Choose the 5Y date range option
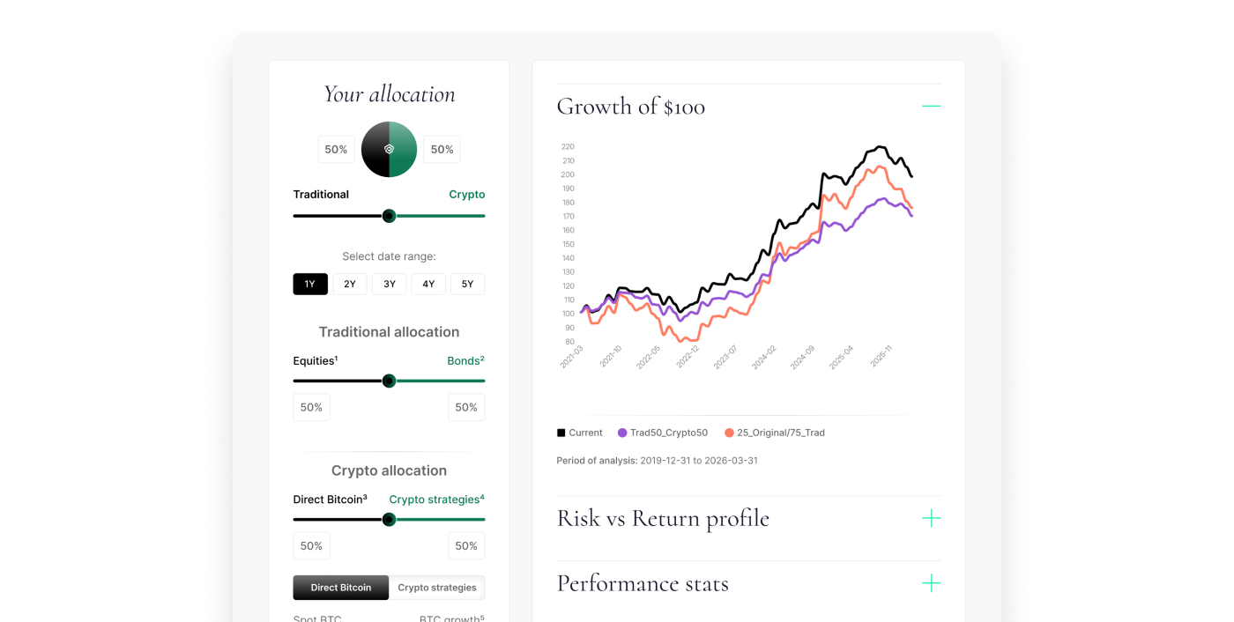Screen dimensions: 1234x622 [468, 284]
